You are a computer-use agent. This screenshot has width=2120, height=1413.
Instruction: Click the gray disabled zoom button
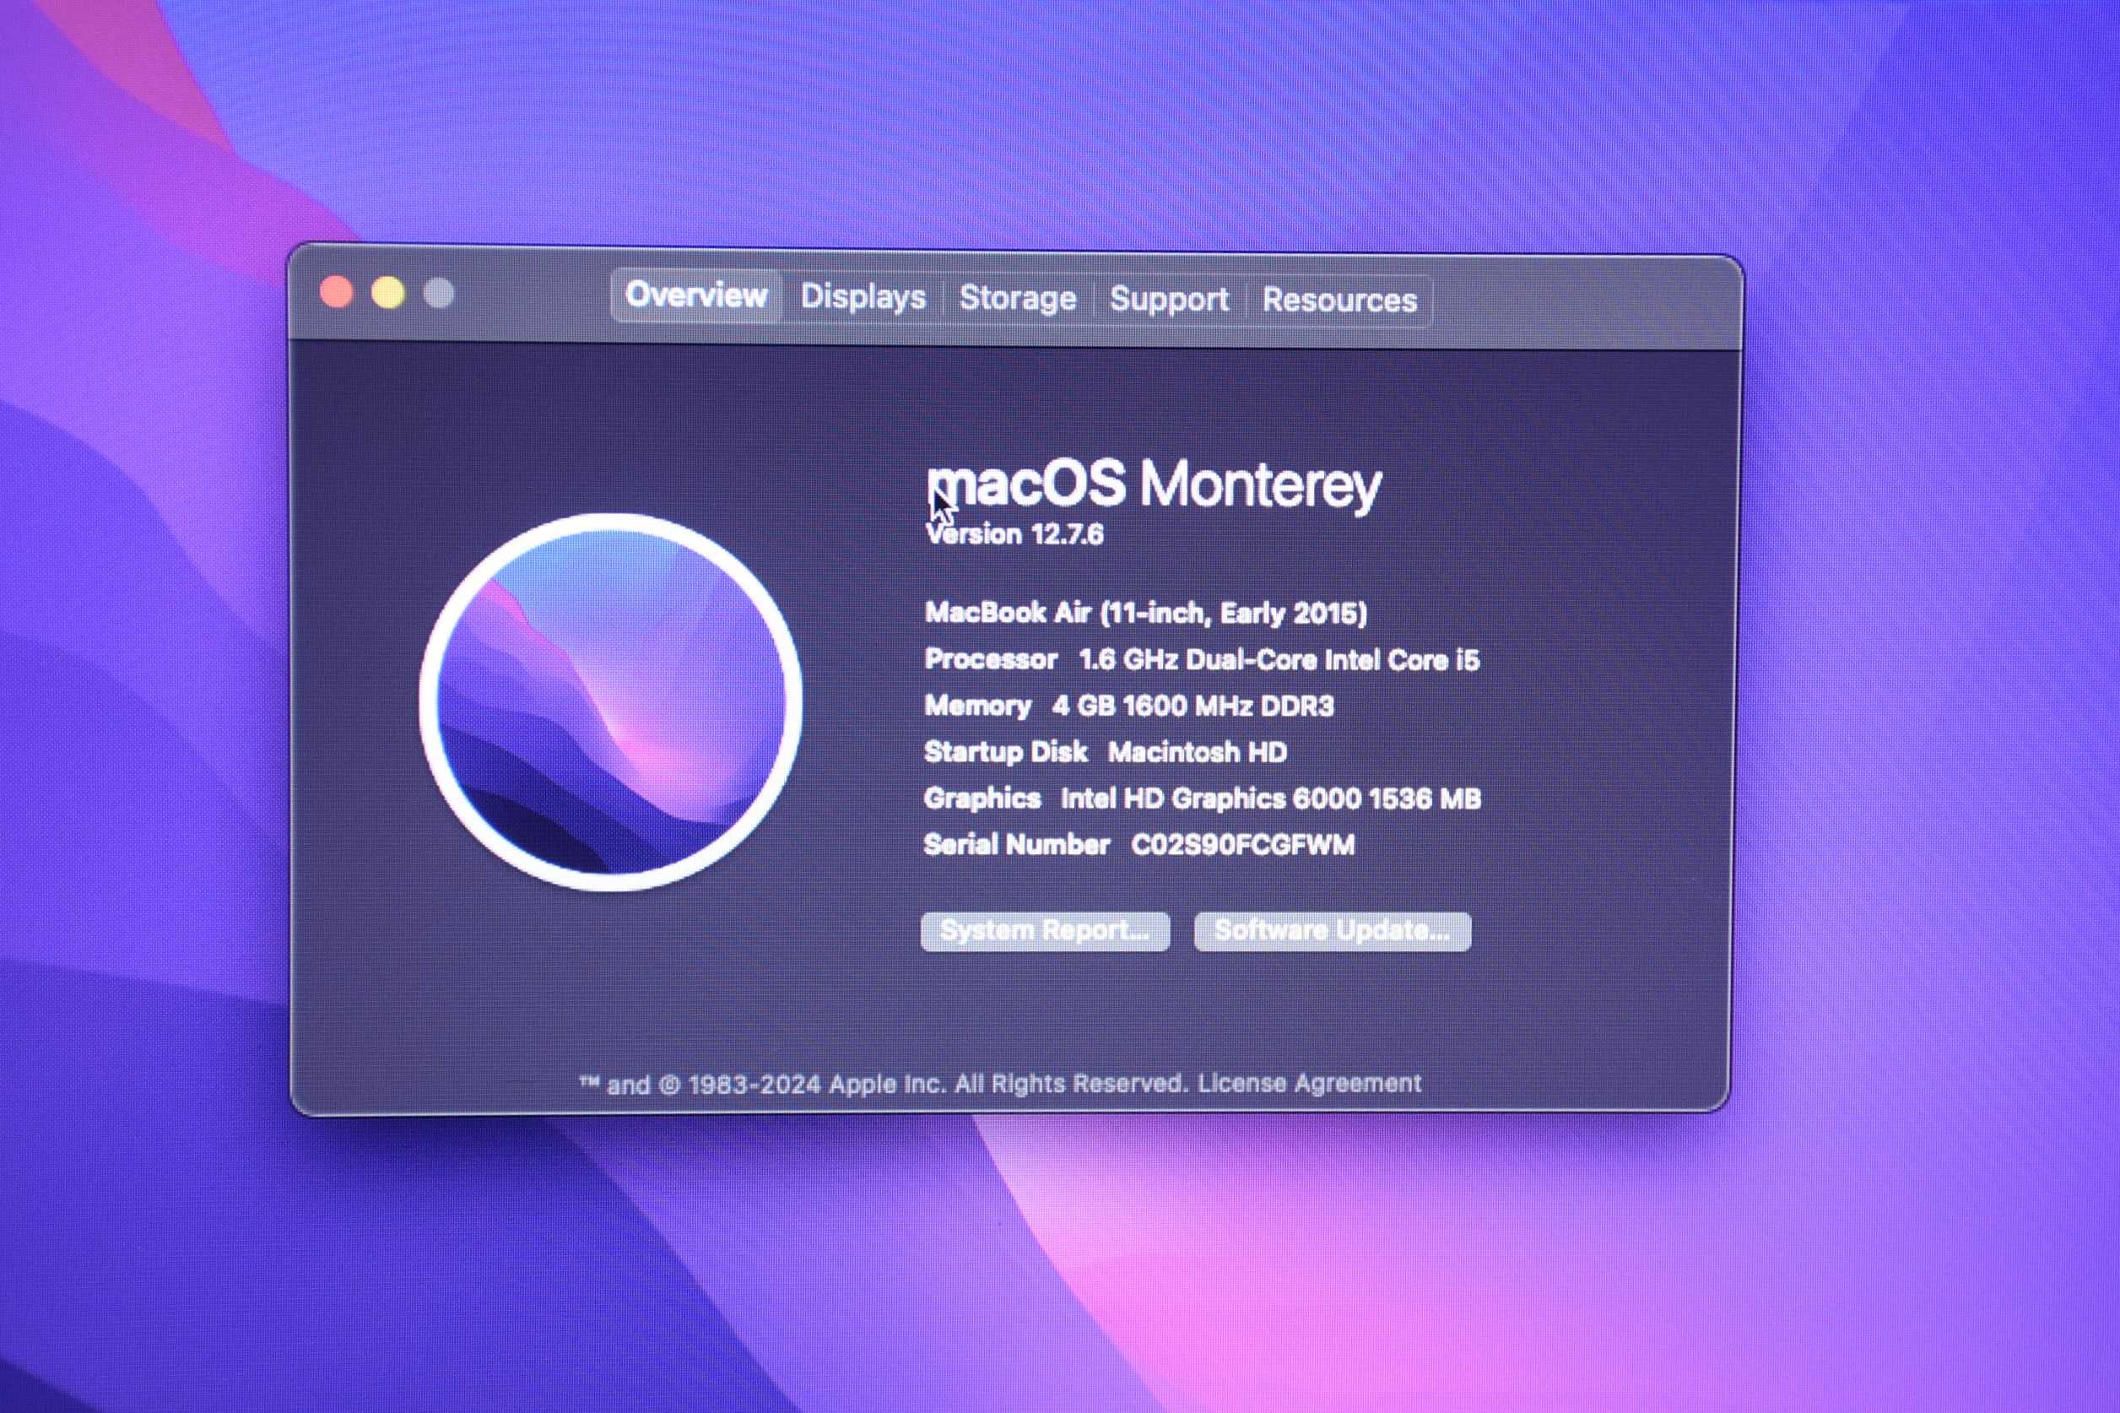point(439,293)
